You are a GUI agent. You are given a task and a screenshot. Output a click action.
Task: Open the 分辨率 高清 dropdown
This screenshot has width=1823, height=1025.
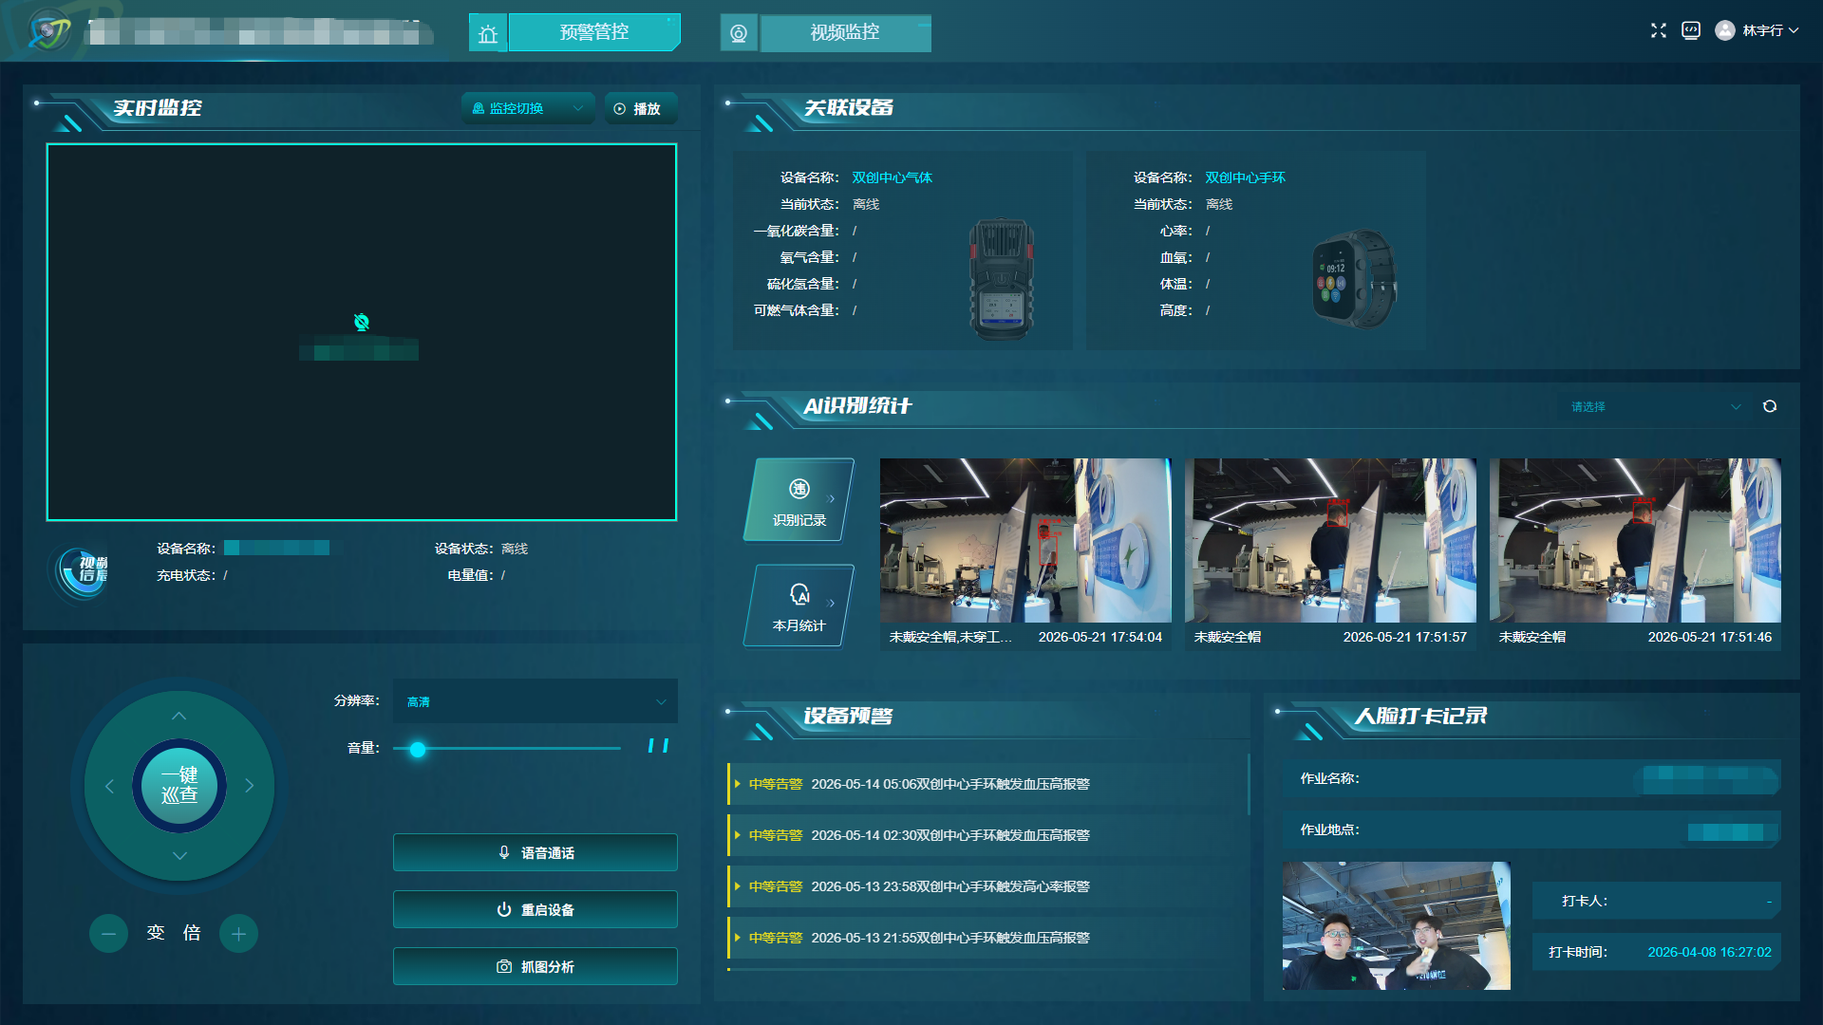coord(536,701)
